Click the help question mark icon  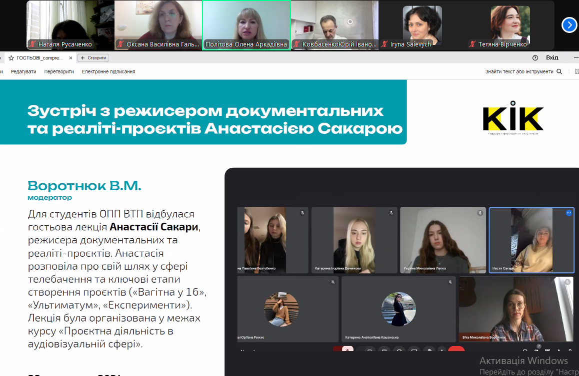(x=535, y=58)
